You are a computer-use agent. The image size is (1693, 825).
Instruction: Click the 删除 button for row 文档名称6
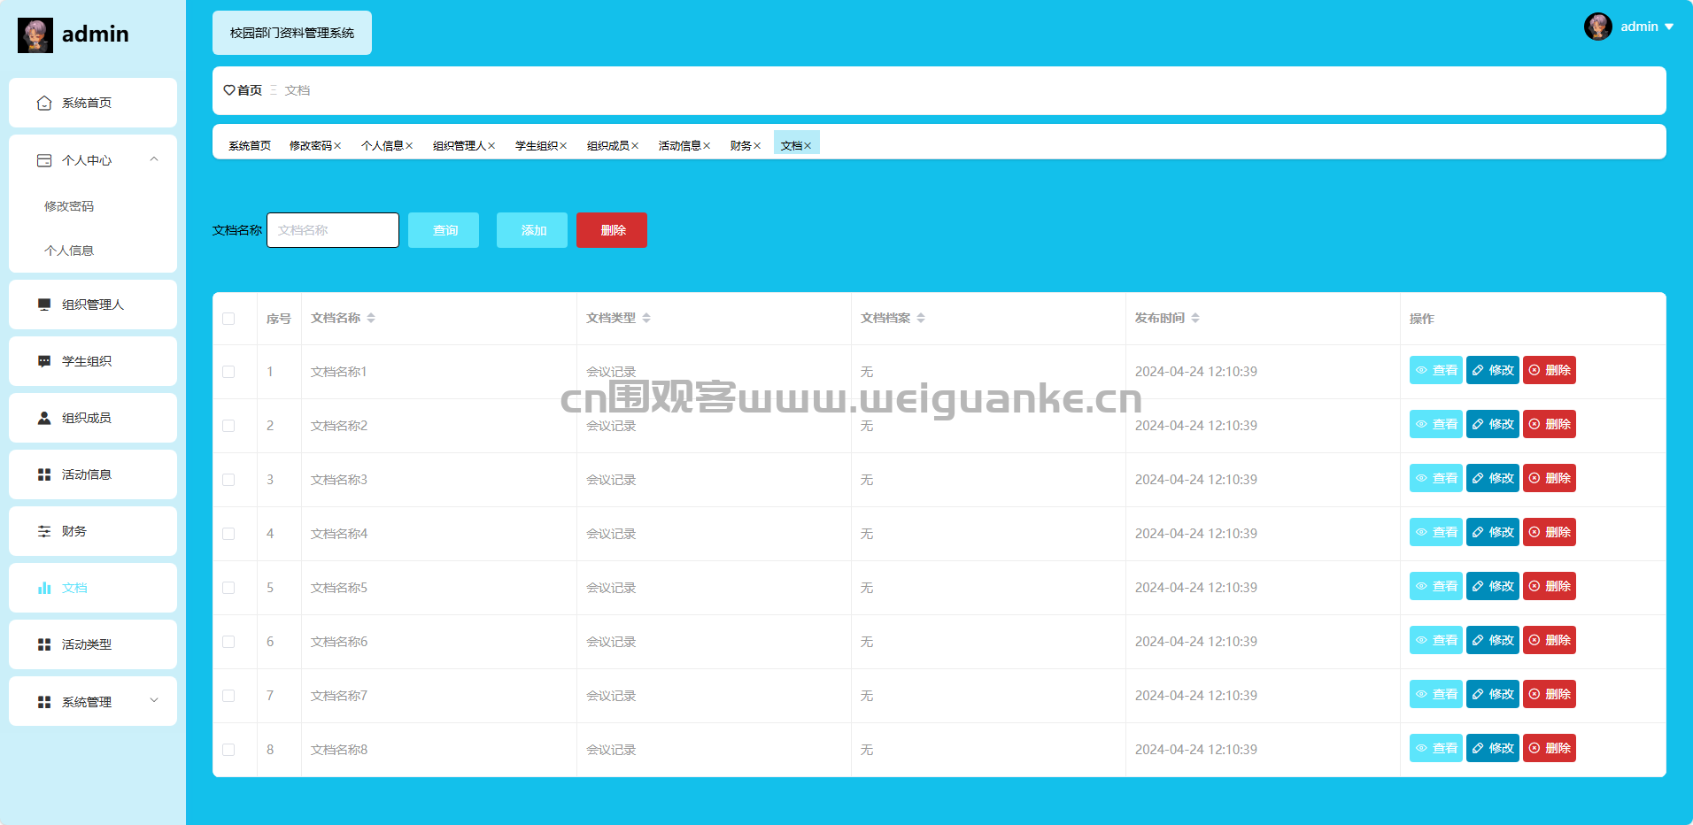[x=1550, y=640]
